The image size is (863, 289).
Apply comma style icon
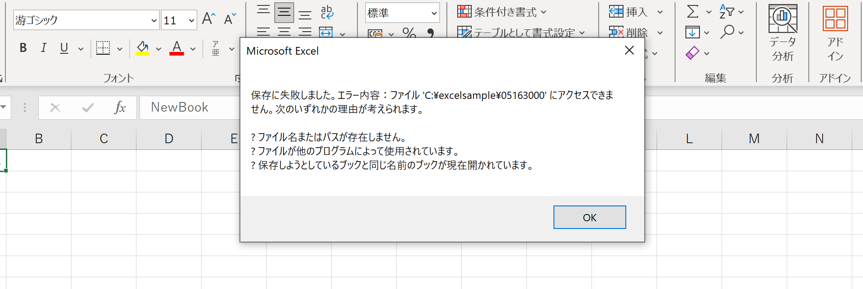click(x=430, y=33)
